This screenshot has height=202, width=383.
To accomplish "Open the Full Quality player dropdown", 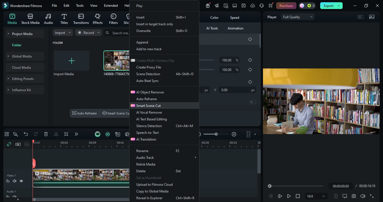I will [x=297, y=17].
